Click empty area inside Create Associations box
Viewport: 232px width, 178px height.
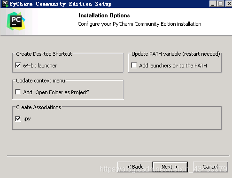point(125,119)
